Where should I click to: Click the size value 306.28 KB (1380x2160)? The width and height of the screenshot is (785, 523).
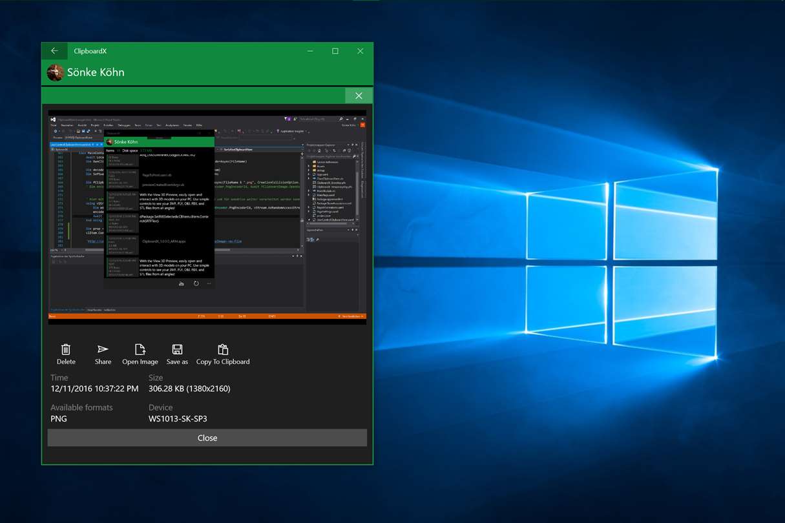(x=189, y=389)
